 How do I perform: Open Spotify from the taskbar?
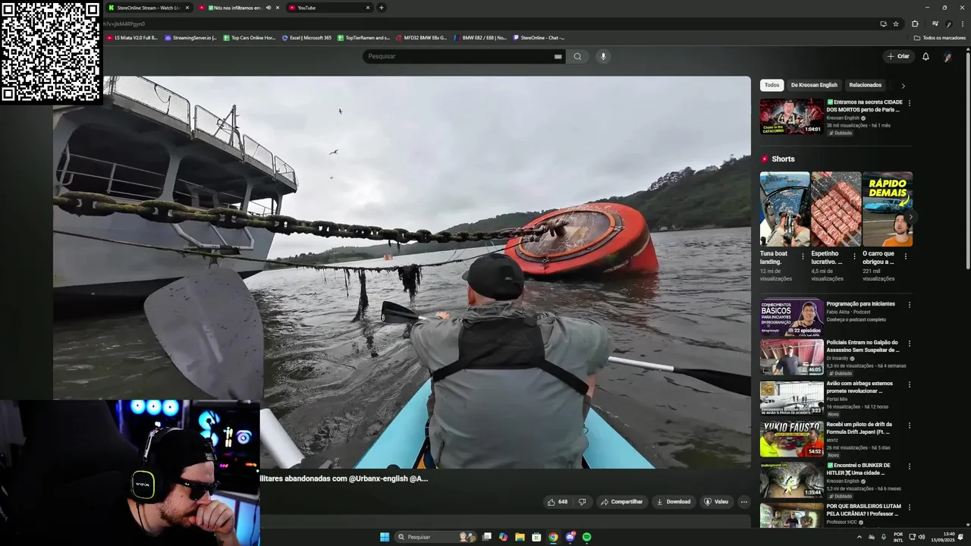click(587, 537)
